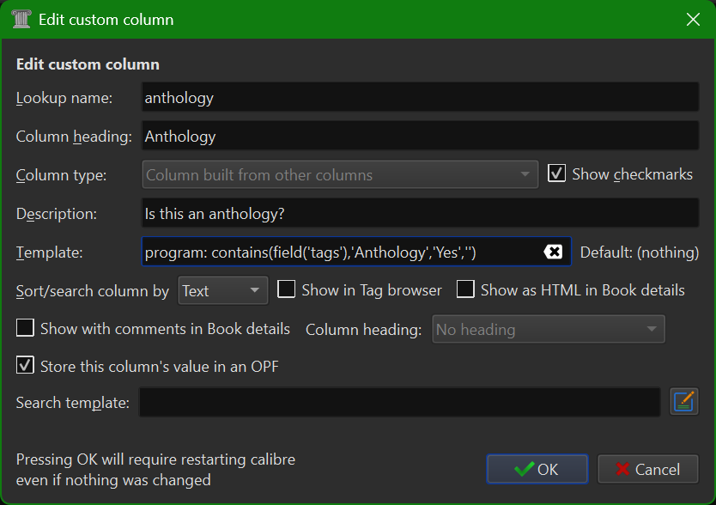This screenshot has height=505, width=716.
Task: Toggle the Show checkmarks checkbox
Action: pyautogui.click(x=556, y=173)
